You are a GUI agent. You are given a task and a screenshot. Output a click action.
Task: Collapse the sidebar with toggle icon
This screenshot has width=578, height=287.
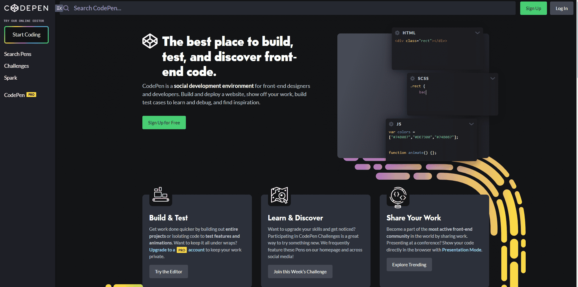(x=59, y=8)
